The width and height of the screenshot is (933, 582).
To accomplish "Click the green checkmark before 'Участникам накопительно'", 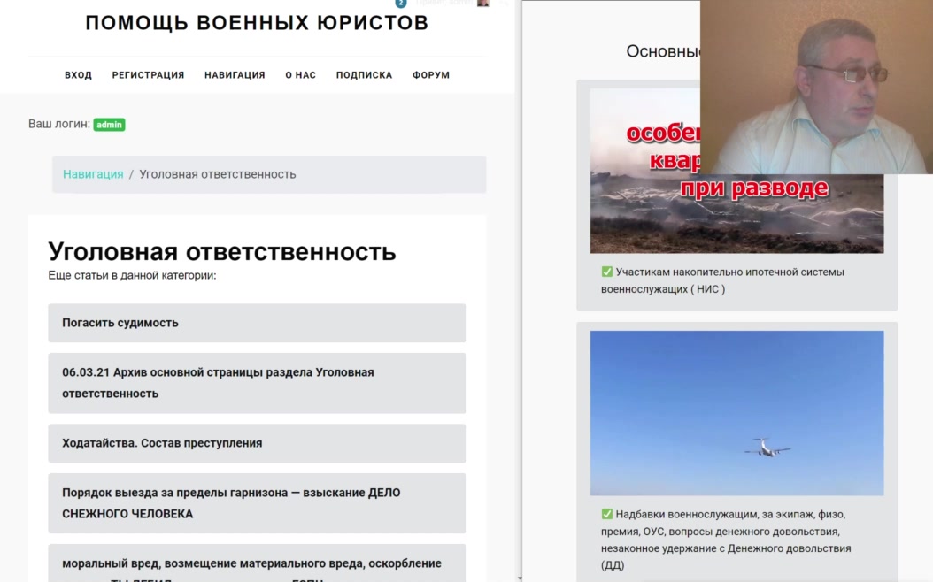I will [607, 272].
